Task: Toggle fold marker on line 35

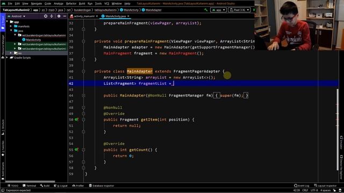Action: (x=83, y=41)
